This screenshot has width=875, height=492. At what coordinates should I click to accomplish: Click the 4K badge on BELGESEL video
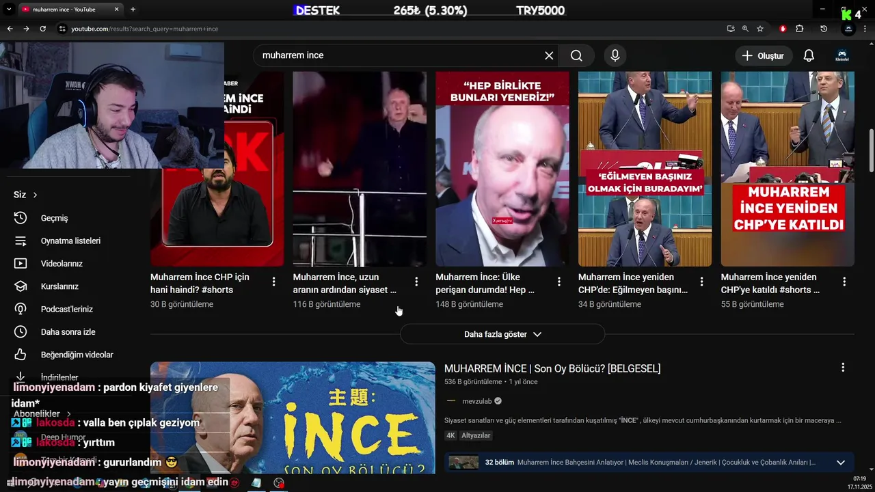[x=450, y=435]
